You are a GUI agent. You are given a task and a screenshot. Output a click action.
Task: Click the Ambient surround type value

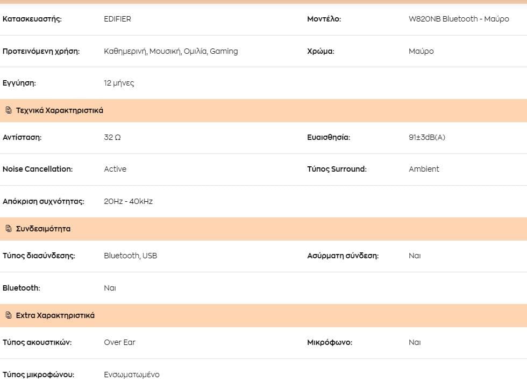point(424,169)
